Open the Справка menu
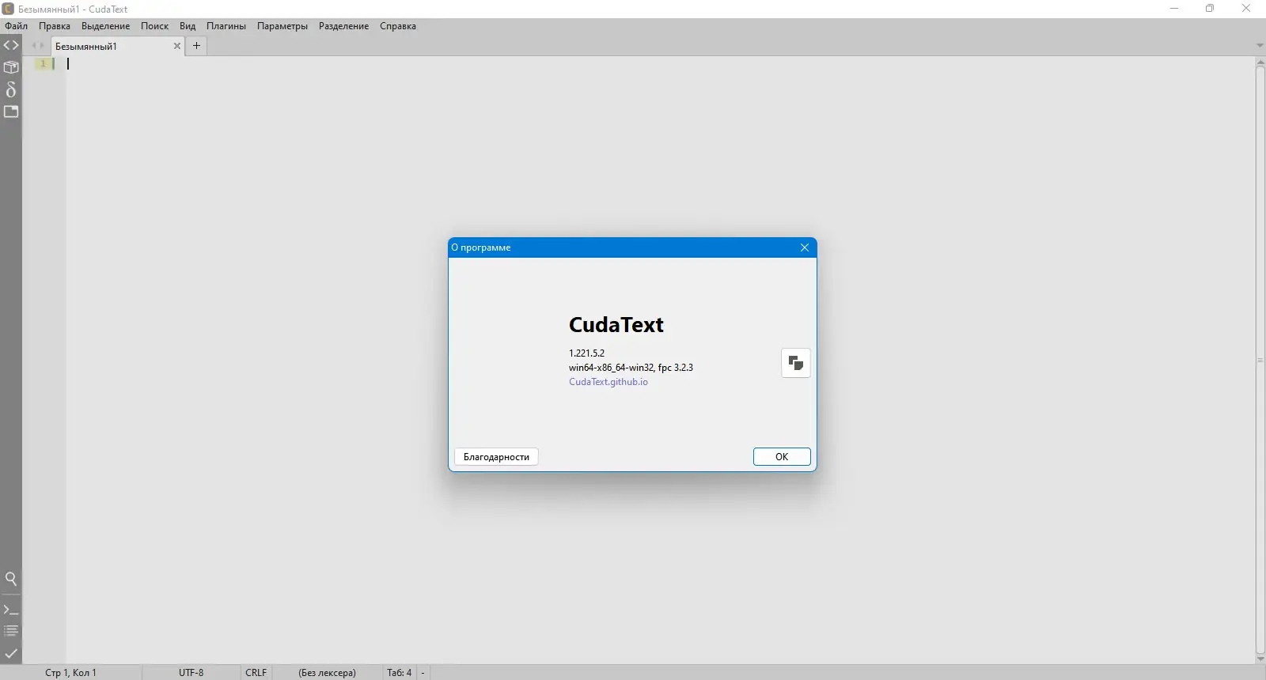The height and width of the screenshot is (680, 1266). 398,26
